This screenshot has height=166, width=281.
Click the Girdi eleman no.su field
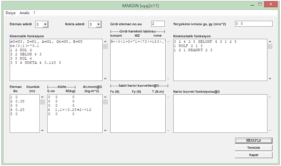click(x=158, y=24)
